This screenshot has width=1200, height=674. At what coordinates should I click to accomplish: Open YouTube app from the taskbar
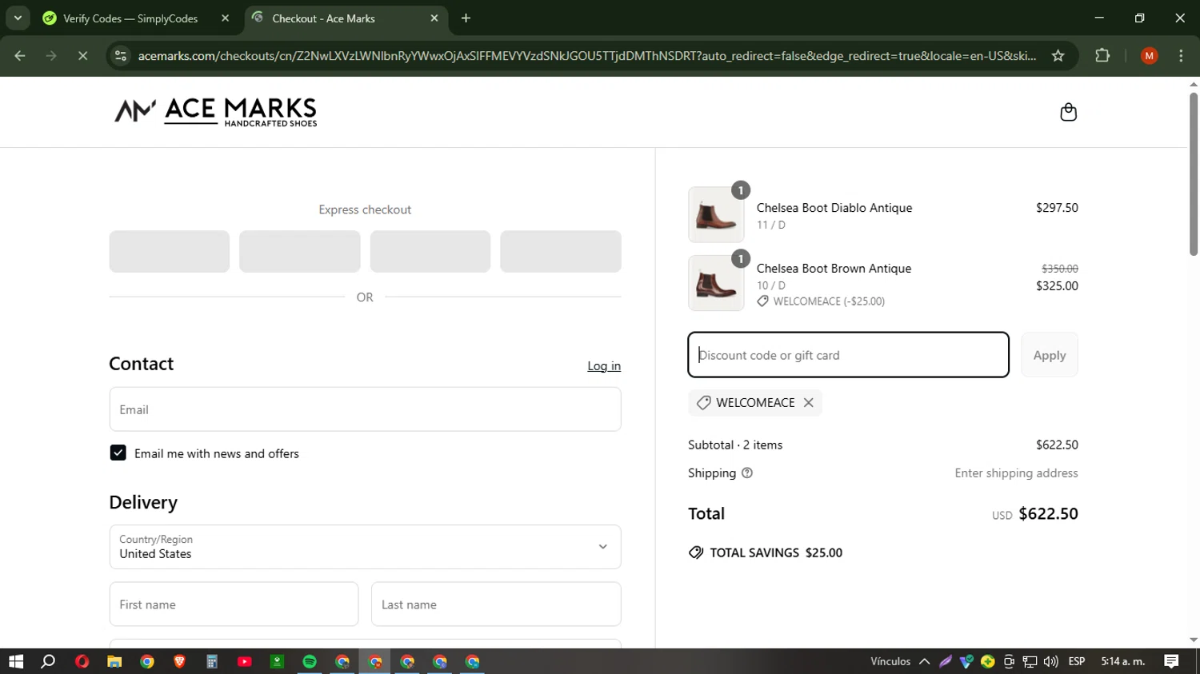pyautogui.click(x=245, y=661)
